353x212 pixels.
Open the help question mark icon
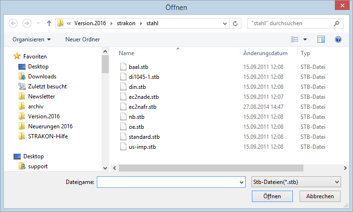[x=338, y=39]
